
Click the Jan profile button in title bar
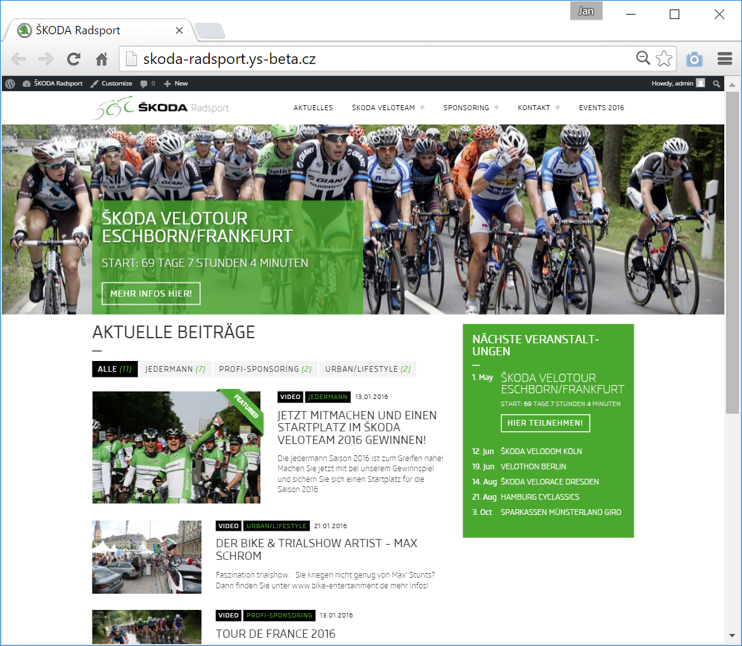(x=586, y=11)
